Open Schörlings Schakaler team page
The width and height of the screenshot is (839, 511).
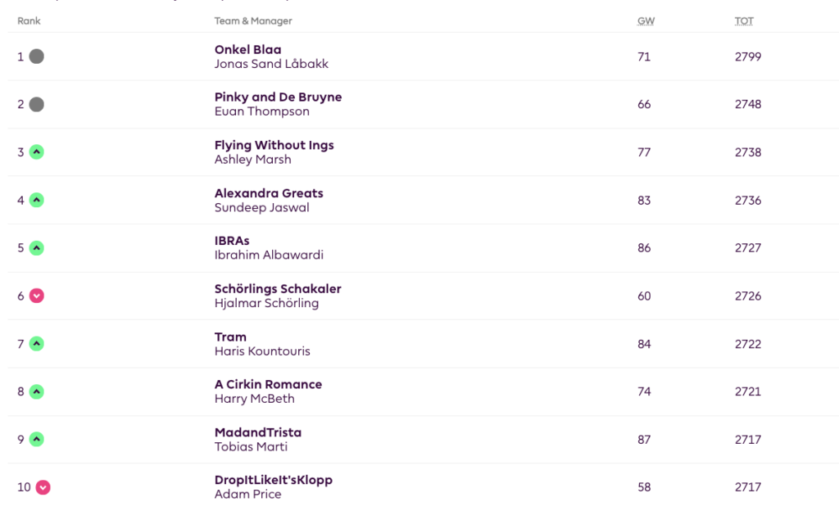tap(278, 289)
